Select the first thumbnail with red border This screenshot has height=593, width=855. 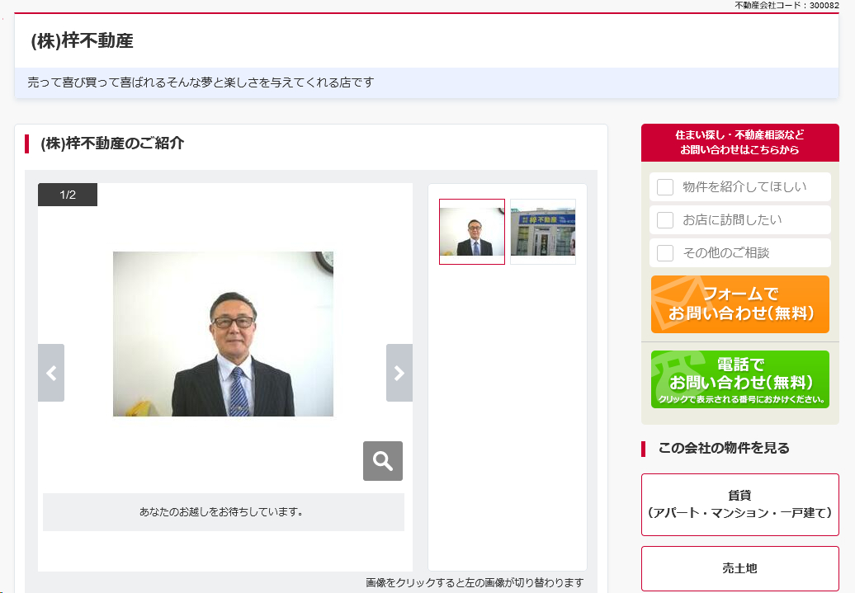click(x=472, y=232)
